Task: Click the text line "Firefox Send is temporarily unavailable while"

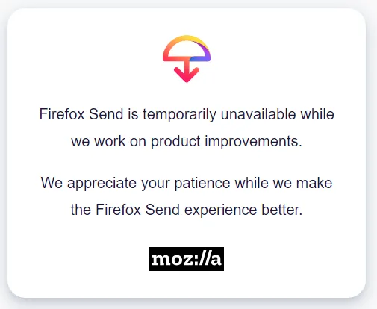Action: coord(187,115)
